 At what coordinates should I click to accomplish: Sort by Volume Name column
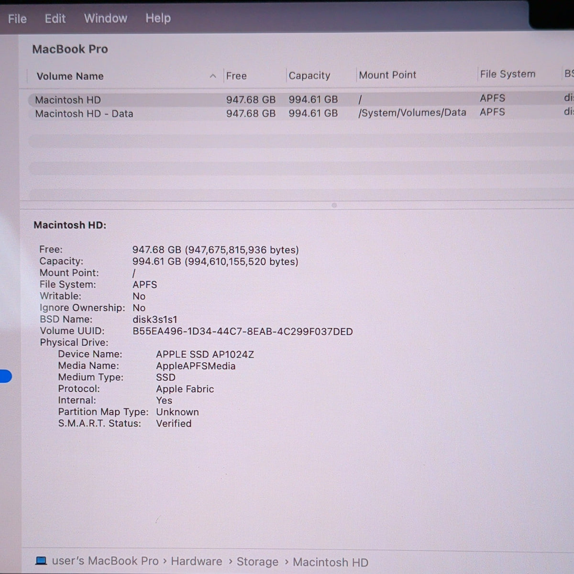[70, 76]
